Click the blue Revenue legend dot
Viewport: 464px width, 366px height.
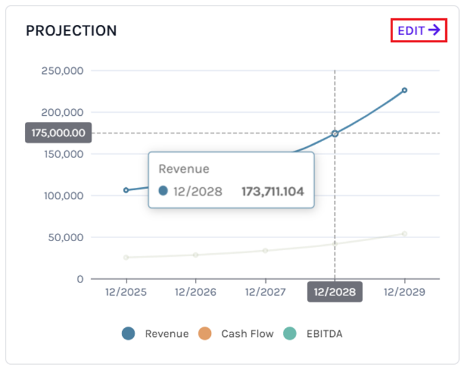(x=128, y=333)
